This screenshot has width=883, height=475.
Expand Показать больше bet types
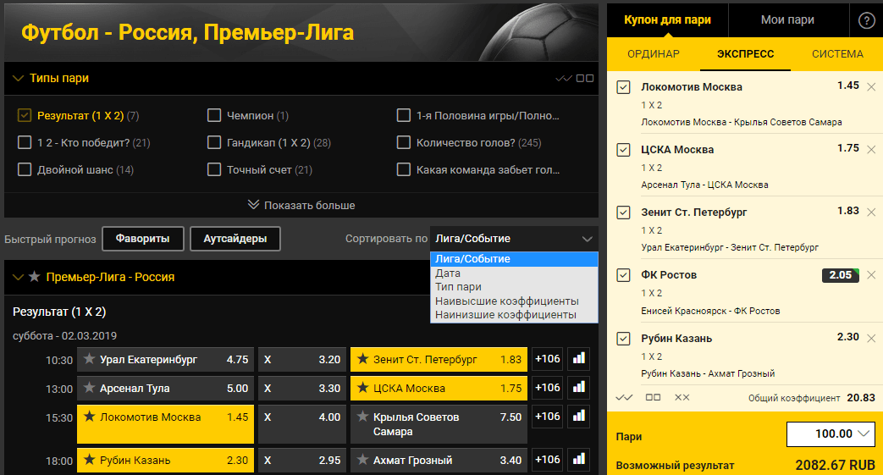coord(301,205)
